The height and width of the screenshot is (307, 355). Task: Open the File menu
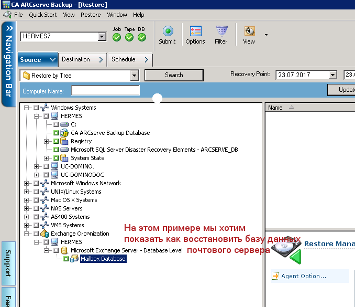point(18,15)
